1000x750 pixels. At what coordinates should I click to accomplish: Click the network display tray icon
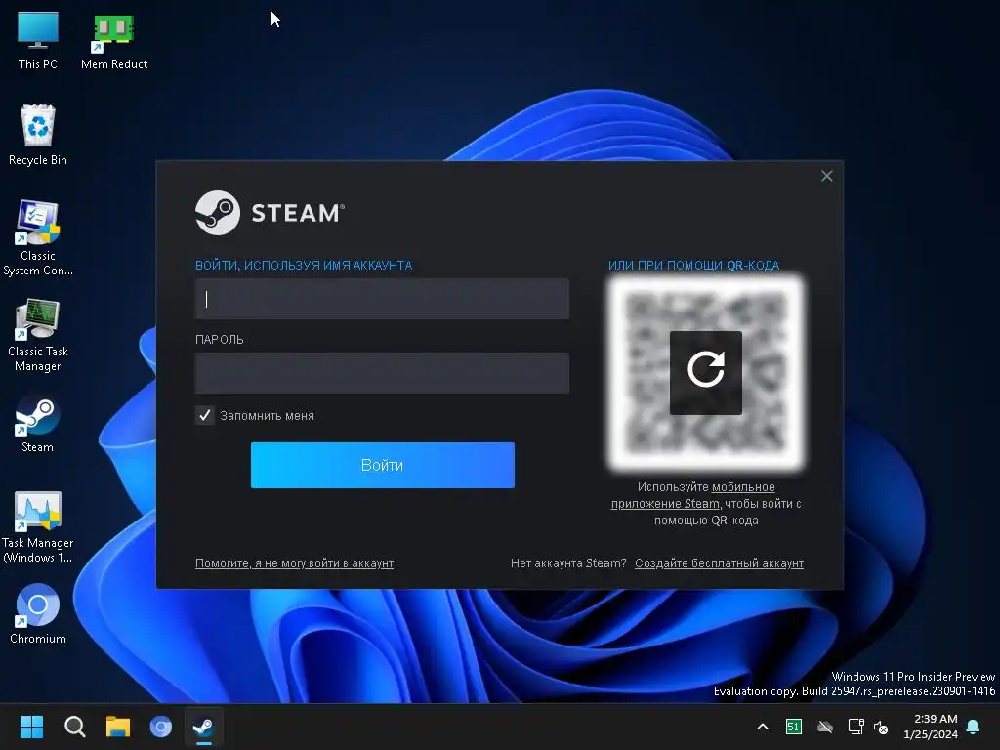point(855,727)
